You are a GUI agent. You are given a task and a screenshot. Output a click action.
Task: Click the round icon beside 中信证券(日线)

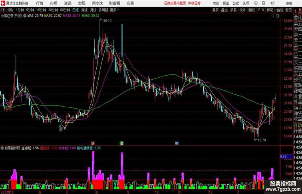25,16
